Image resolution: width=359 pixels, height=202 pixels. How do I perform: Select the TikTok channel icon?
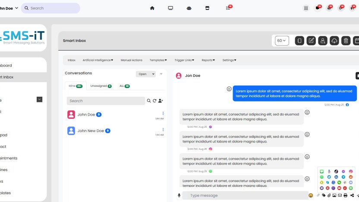click(336, 171)
